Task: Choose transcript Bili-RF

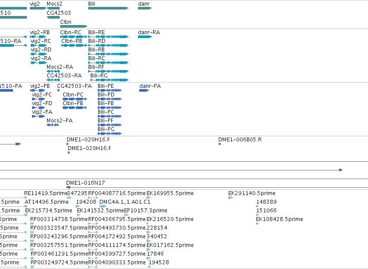Action: pyautogui.click(x=96, y=67)
